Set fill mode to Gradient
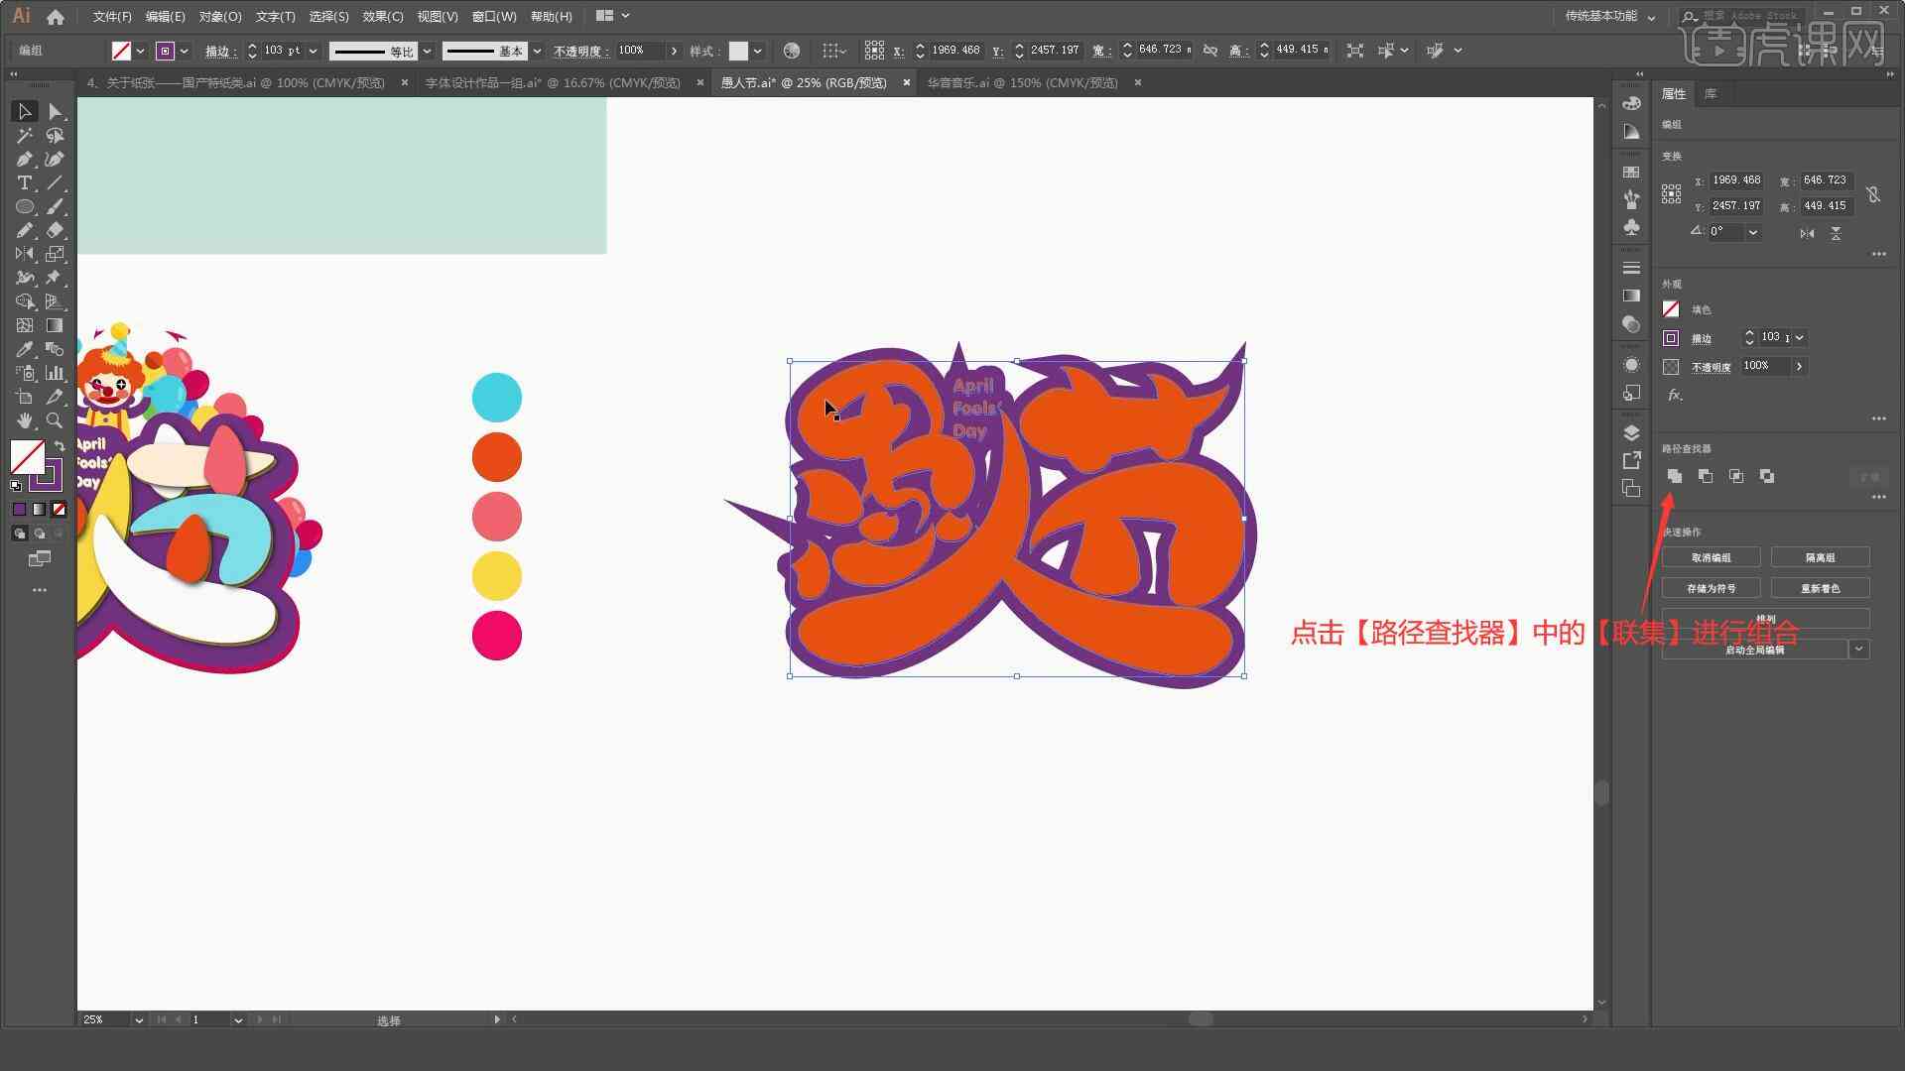The width and height of the screenshot is (1905, 1071). point(39,510)
